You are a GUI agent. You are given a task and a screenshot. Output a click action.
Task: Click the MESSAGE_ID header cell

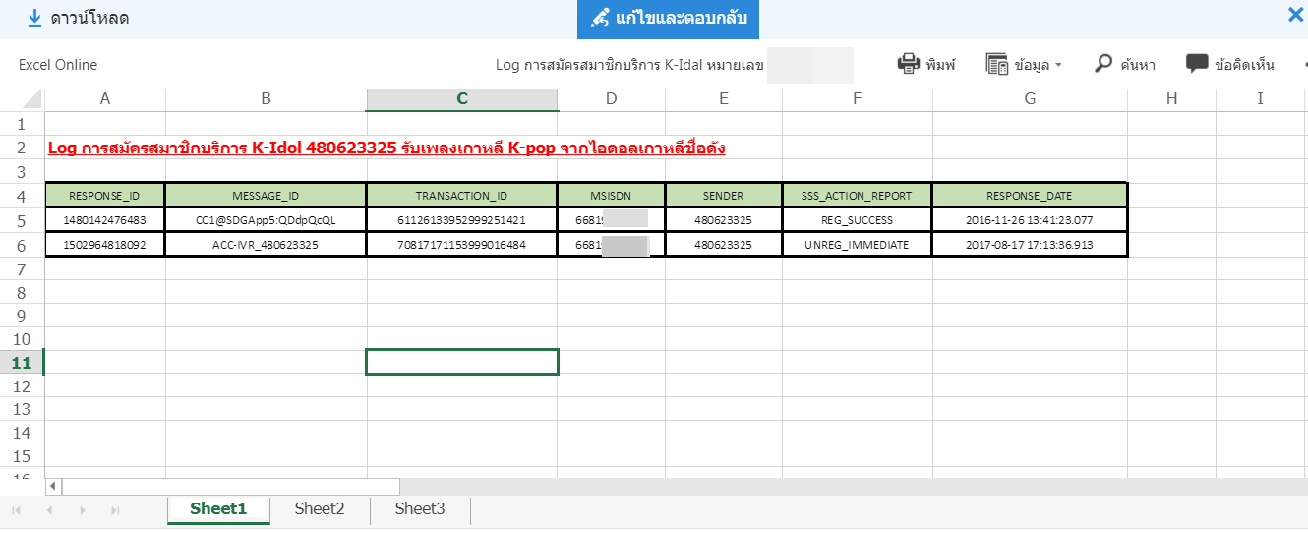click(x=266, y=196)
